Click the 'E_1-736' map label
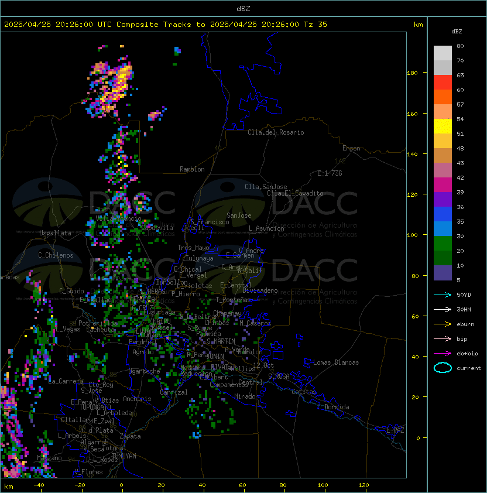The width and height of the screenshot is (487, 493). pyautogui.click(x=330, y=173)
